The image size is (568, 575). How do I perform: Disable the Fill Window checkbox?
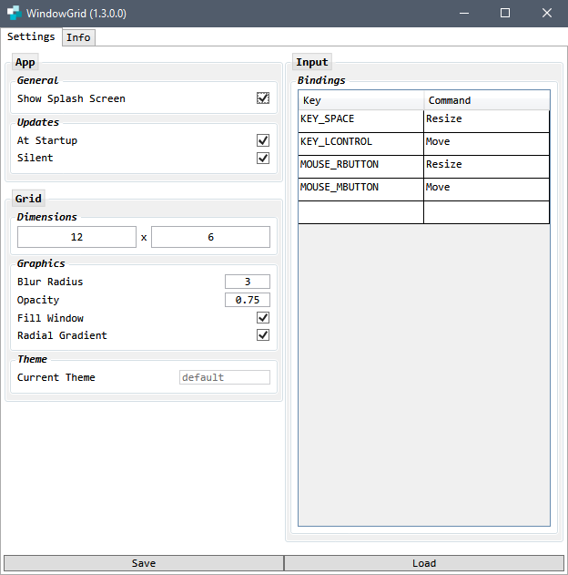point(263,317)
